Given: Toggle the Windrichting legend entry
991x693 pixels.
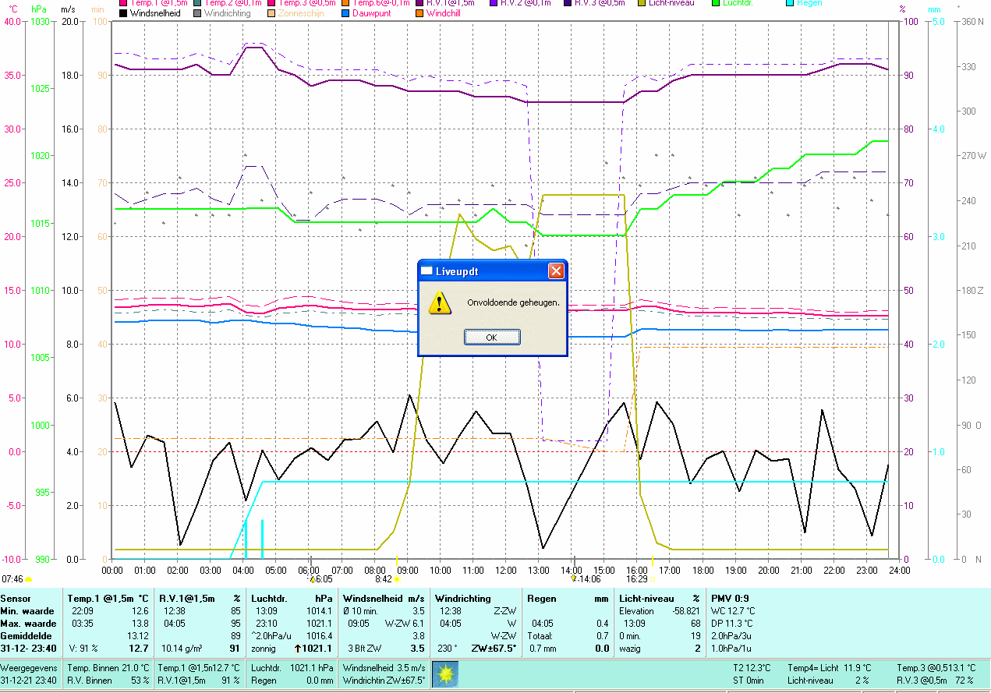Looking at the screenshot, I should click(228, 13).
